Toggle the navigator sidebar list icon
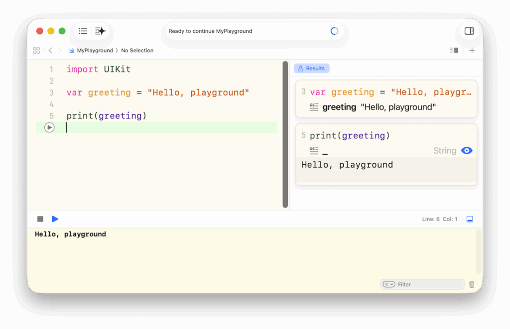The height and width of the screenshot is (329, 510). (x=83, y=31)
